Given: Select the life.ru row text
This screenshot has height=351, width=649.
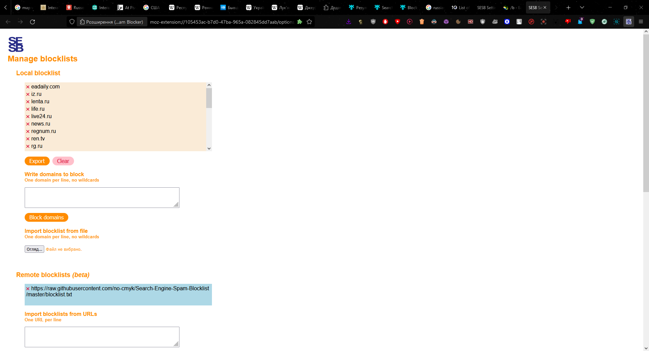Looking at the screenshot, I should point(38,109).
